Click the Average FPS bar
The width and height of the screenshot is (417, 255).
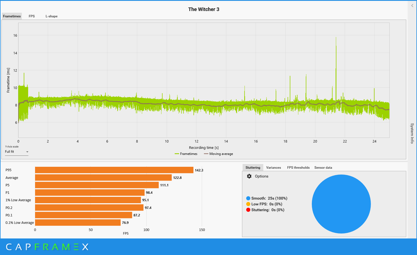[x=103, y=178]
